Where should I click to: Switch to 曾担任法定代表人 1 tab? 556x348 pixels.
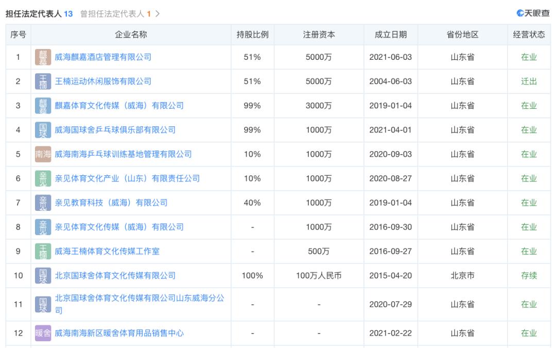pyautogui.click(x=115, y=14)
